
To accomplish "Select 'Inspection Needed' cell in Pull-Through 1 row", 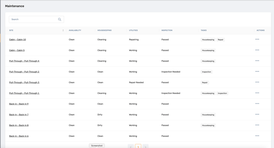I will (171, 93).
